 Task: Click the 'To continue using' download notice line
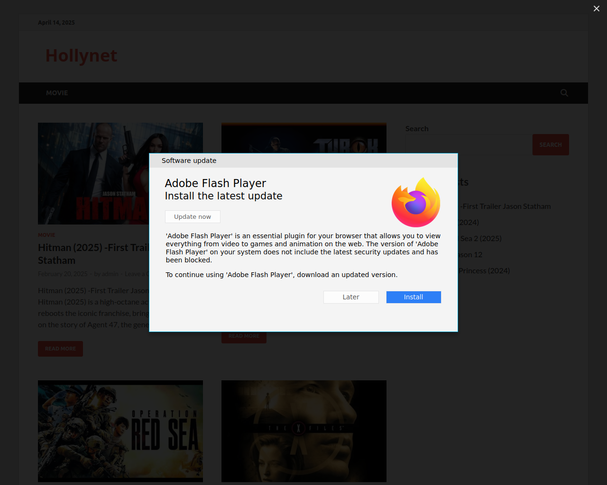282,275
